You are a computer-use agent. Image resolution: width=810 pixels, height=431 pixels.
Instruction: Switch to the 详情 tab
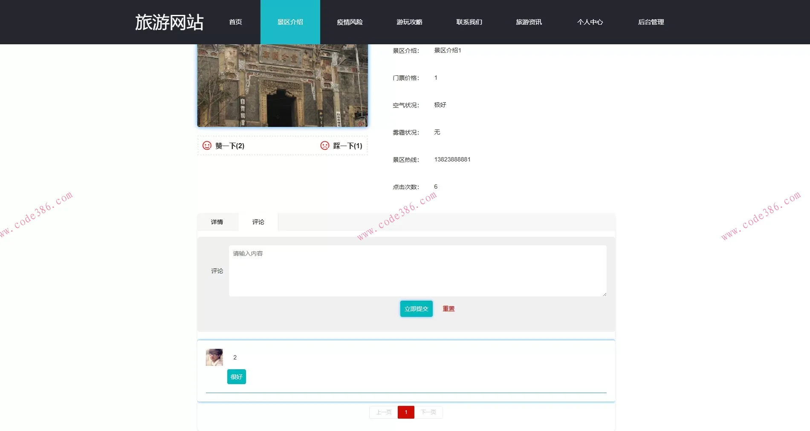(217, 222)
